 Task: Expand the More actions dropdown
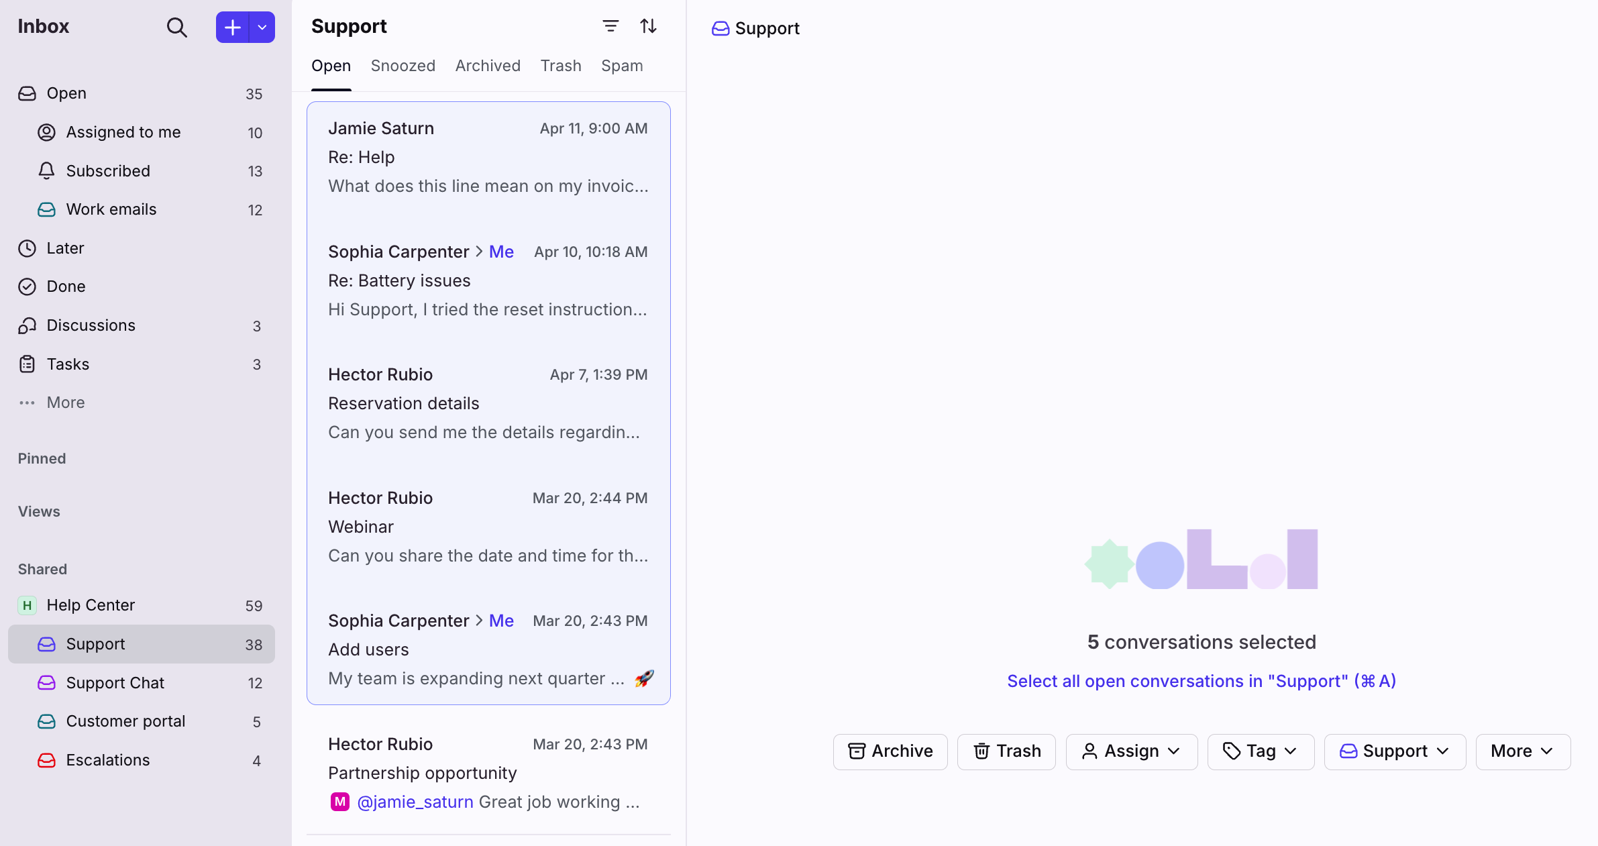click(x=1522, y=751)
